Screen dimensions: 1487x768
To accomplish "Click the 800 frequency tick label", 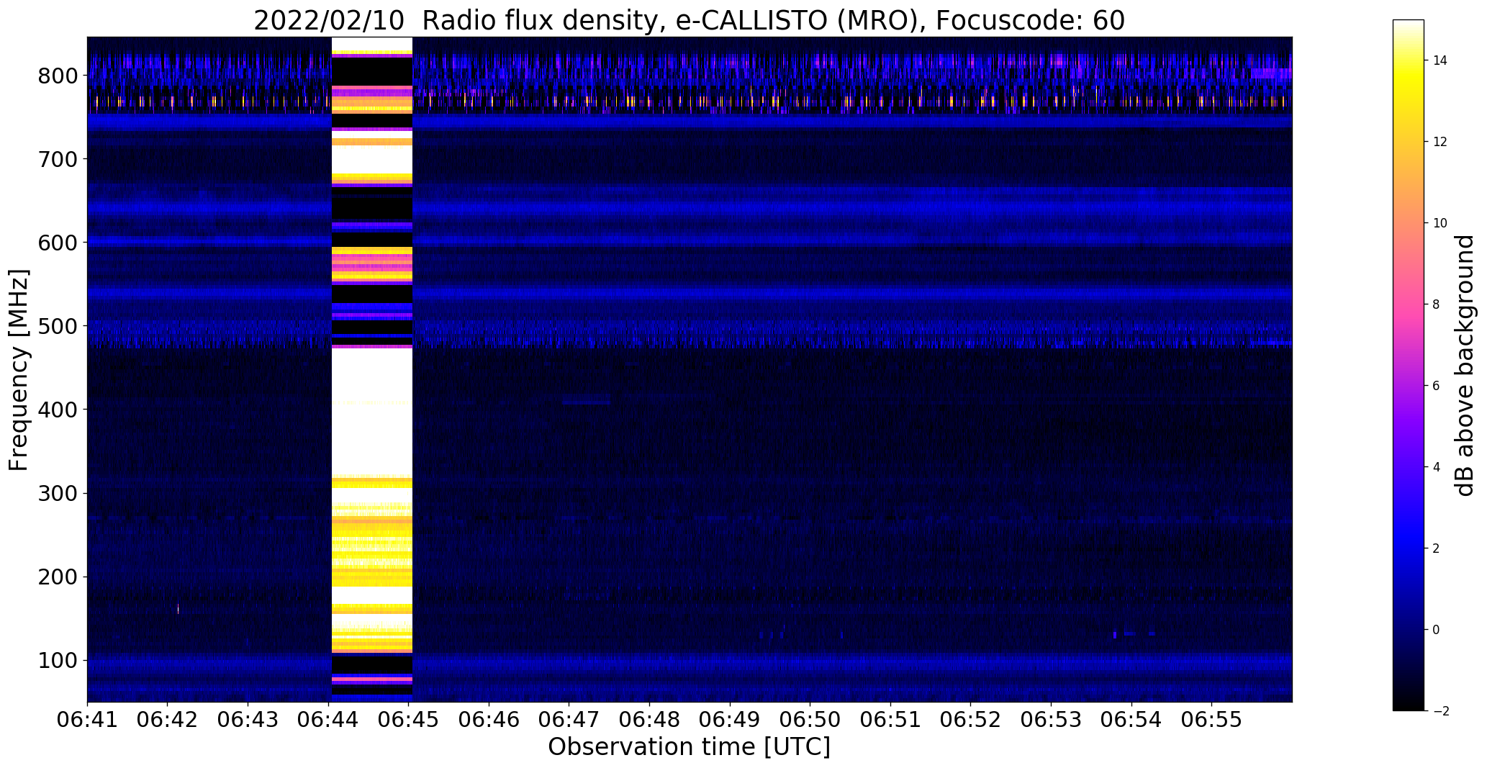I will click(57, 76).
